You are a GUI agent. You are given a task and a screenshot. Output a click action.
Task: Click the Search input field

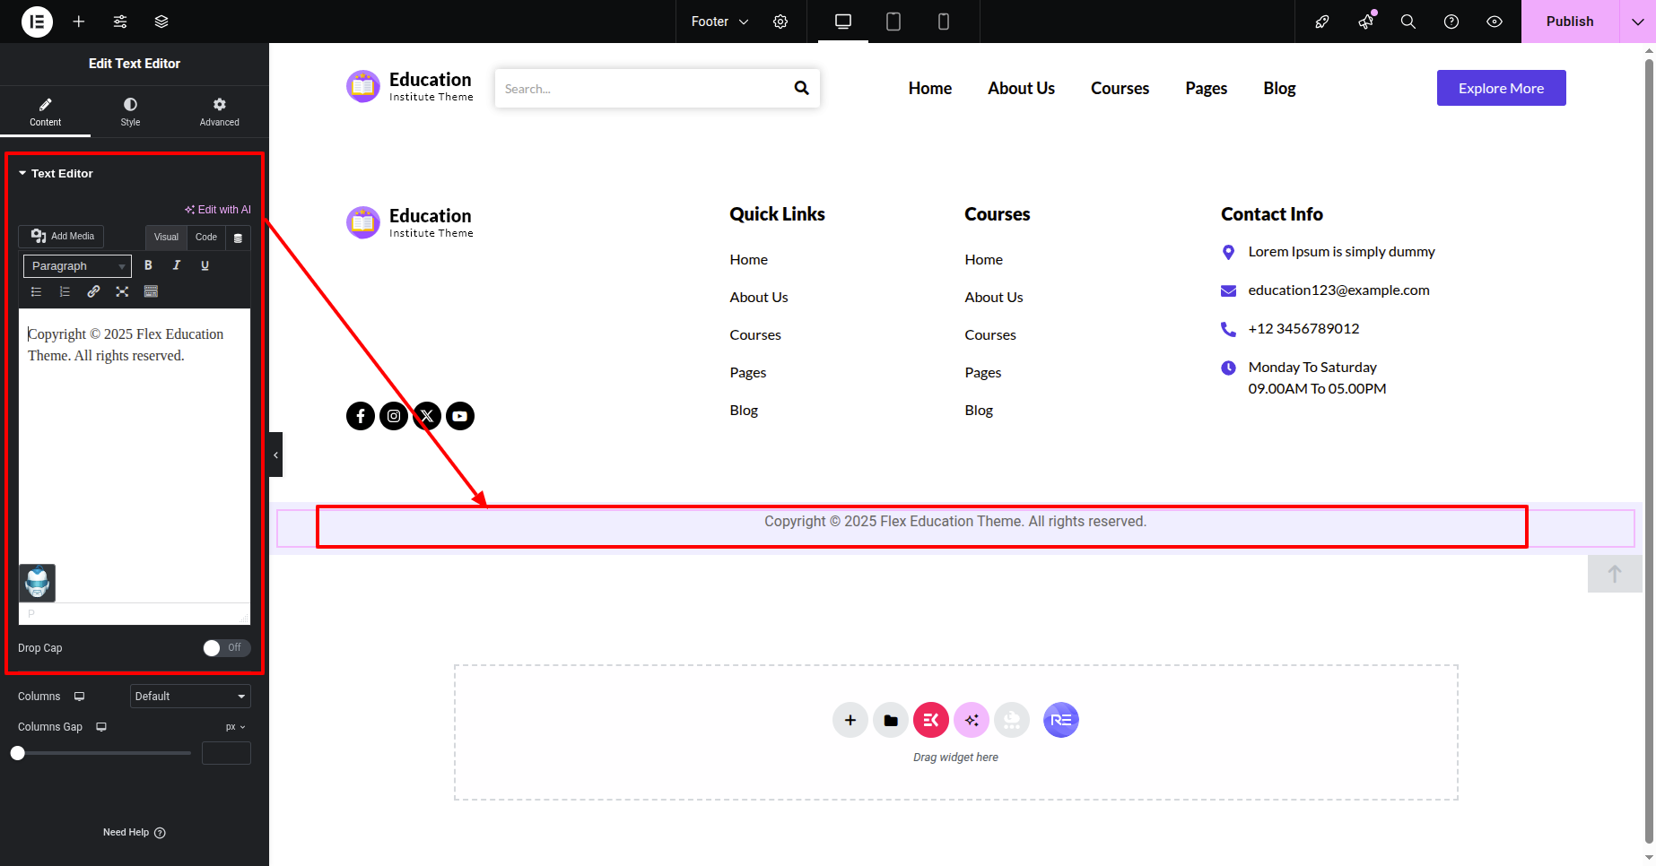pyautogui.click(x=641, y=89)
